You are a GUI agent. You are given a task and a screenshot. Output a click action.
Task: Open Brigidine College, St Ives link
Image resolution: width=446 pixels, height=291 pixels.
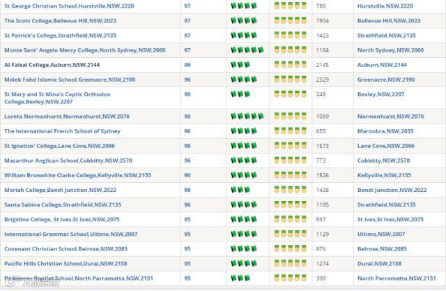coord(62,219)
